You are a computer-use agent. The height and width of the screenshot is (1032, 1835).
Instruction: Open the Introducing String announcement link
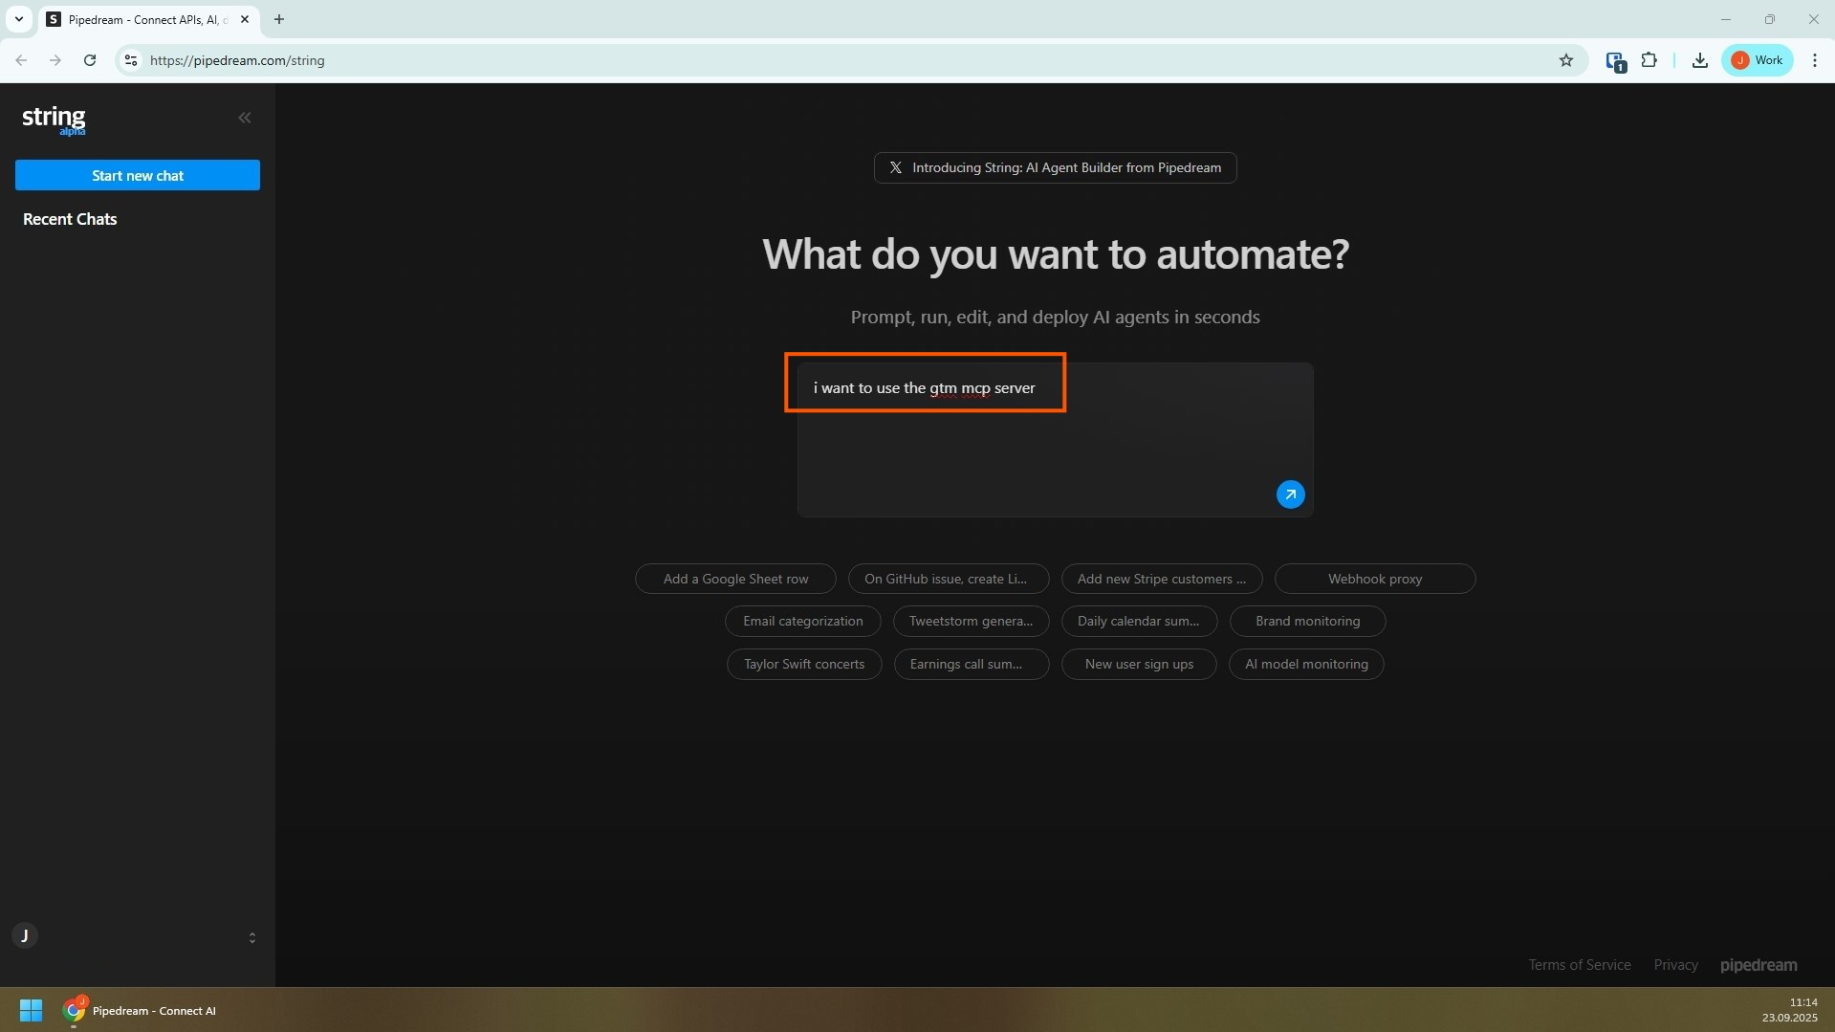click(1055, 167)
